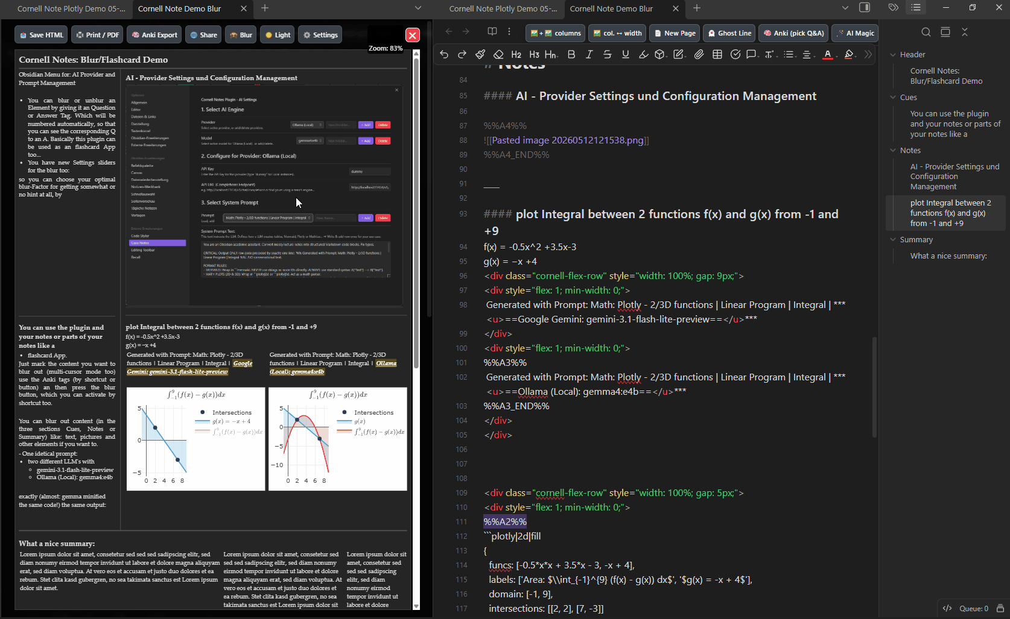This screenshot has height=619, width=1010.
Task: Open the highlight background color picker
Action: tap(850, 54)
